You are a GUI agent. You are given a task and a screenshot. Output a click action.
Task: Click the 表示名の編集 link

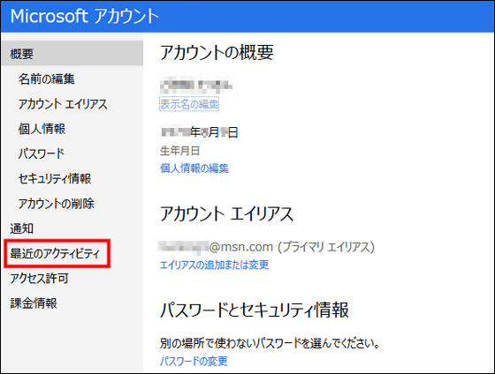click(x=189, y=104)
